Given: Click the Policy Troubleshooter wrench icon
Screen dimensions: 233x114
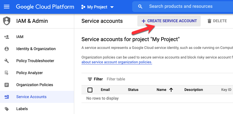Looking at the screenshot, I should pyautogui.click(x=7, y=61).
